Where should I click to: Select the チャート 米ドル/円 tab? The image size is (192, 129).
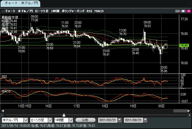pos(20,4)
